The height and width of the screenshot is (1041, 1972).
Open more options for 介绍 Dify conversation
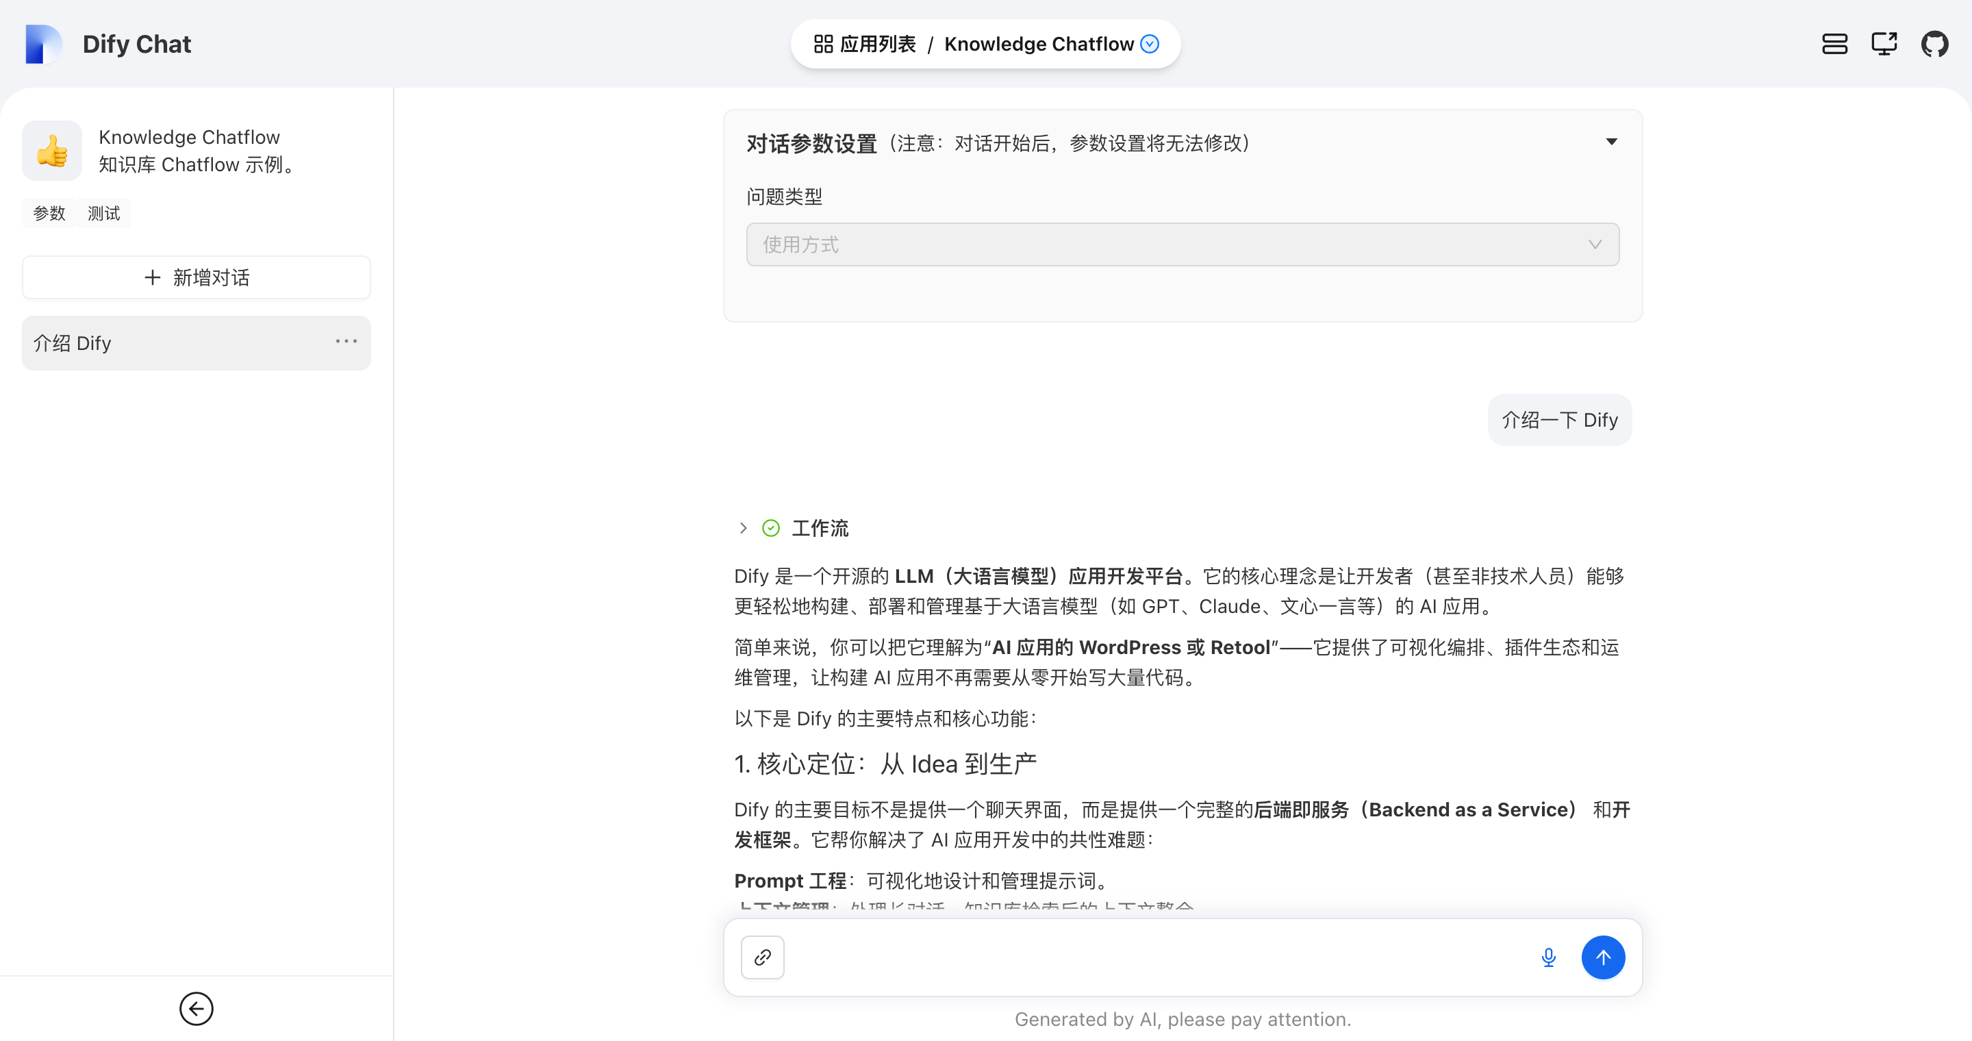346,341
